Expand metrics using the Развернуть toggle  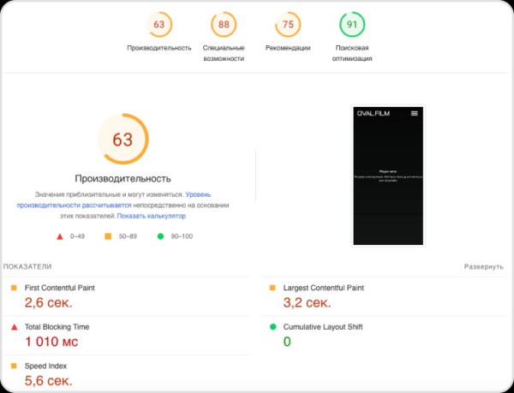tap(483, 267)
